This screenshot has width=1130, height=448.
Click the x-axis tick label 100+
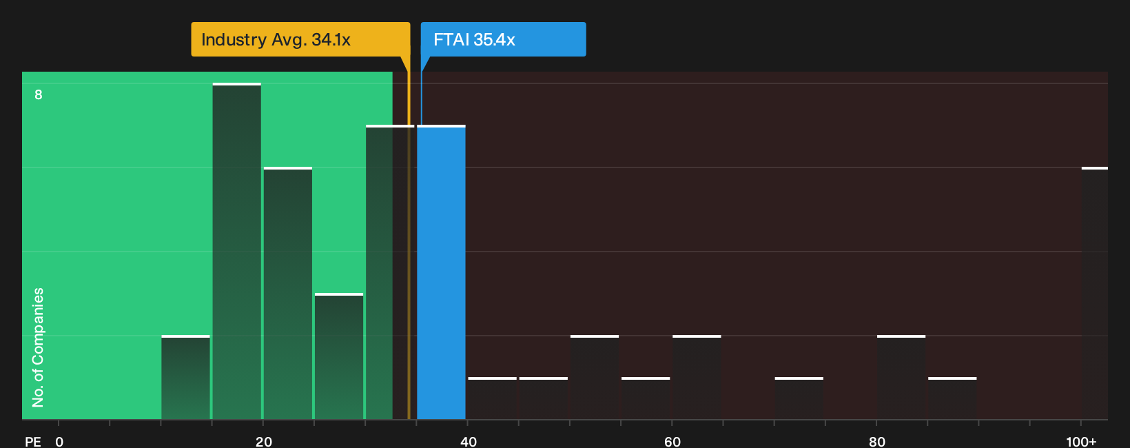[x=1081, y=441]
